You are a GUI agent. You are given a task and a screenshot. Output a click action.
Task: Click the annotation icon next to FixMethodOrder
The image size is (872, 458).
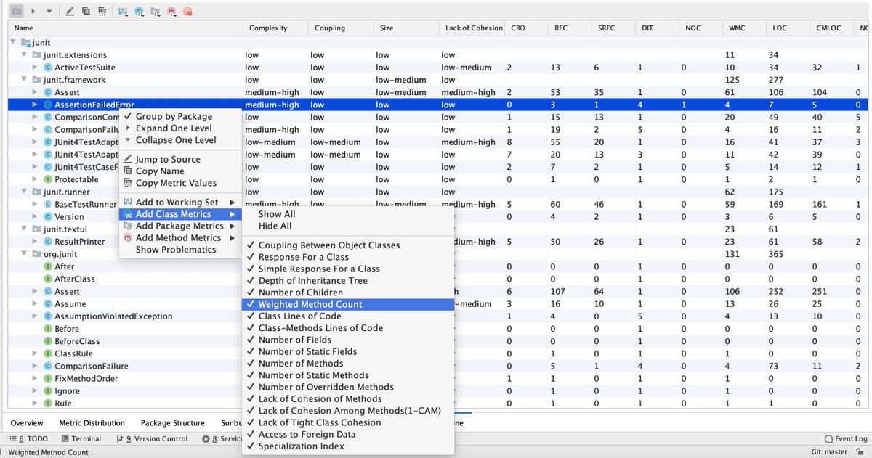(48, 378)
